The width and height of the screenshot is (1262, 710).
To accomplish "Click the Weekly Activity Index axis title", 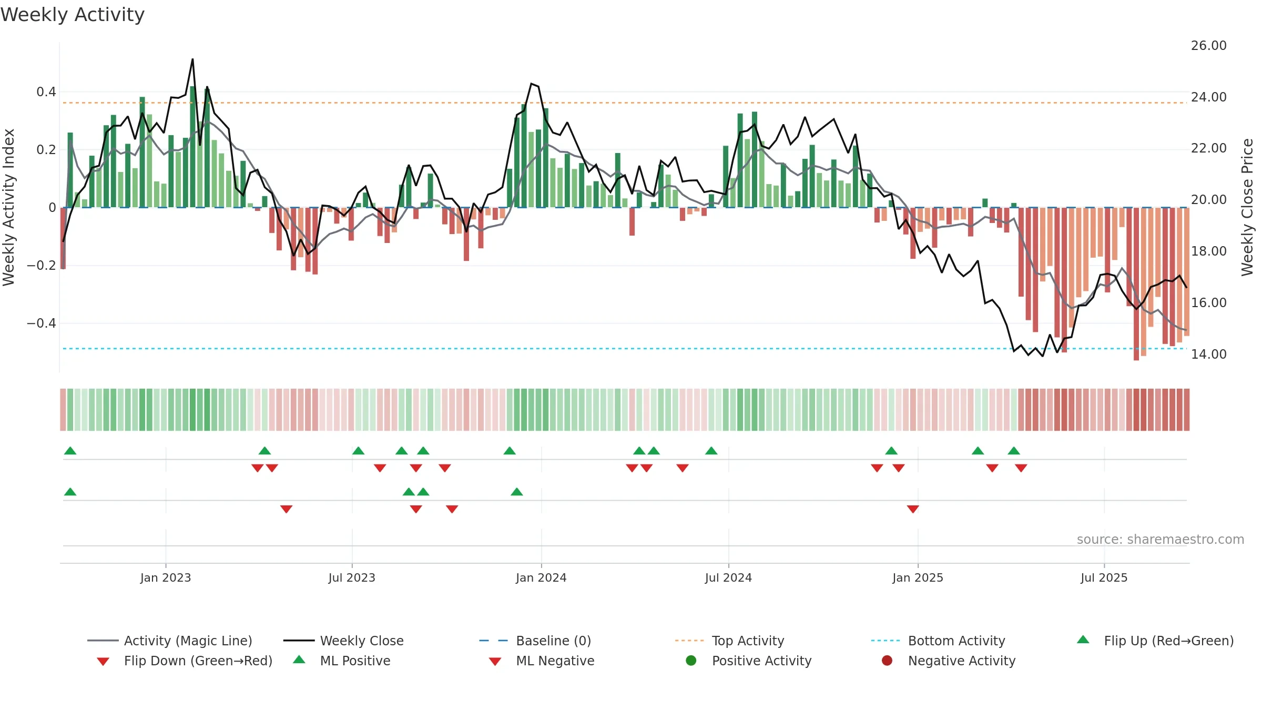I will [x=9, y=207].
